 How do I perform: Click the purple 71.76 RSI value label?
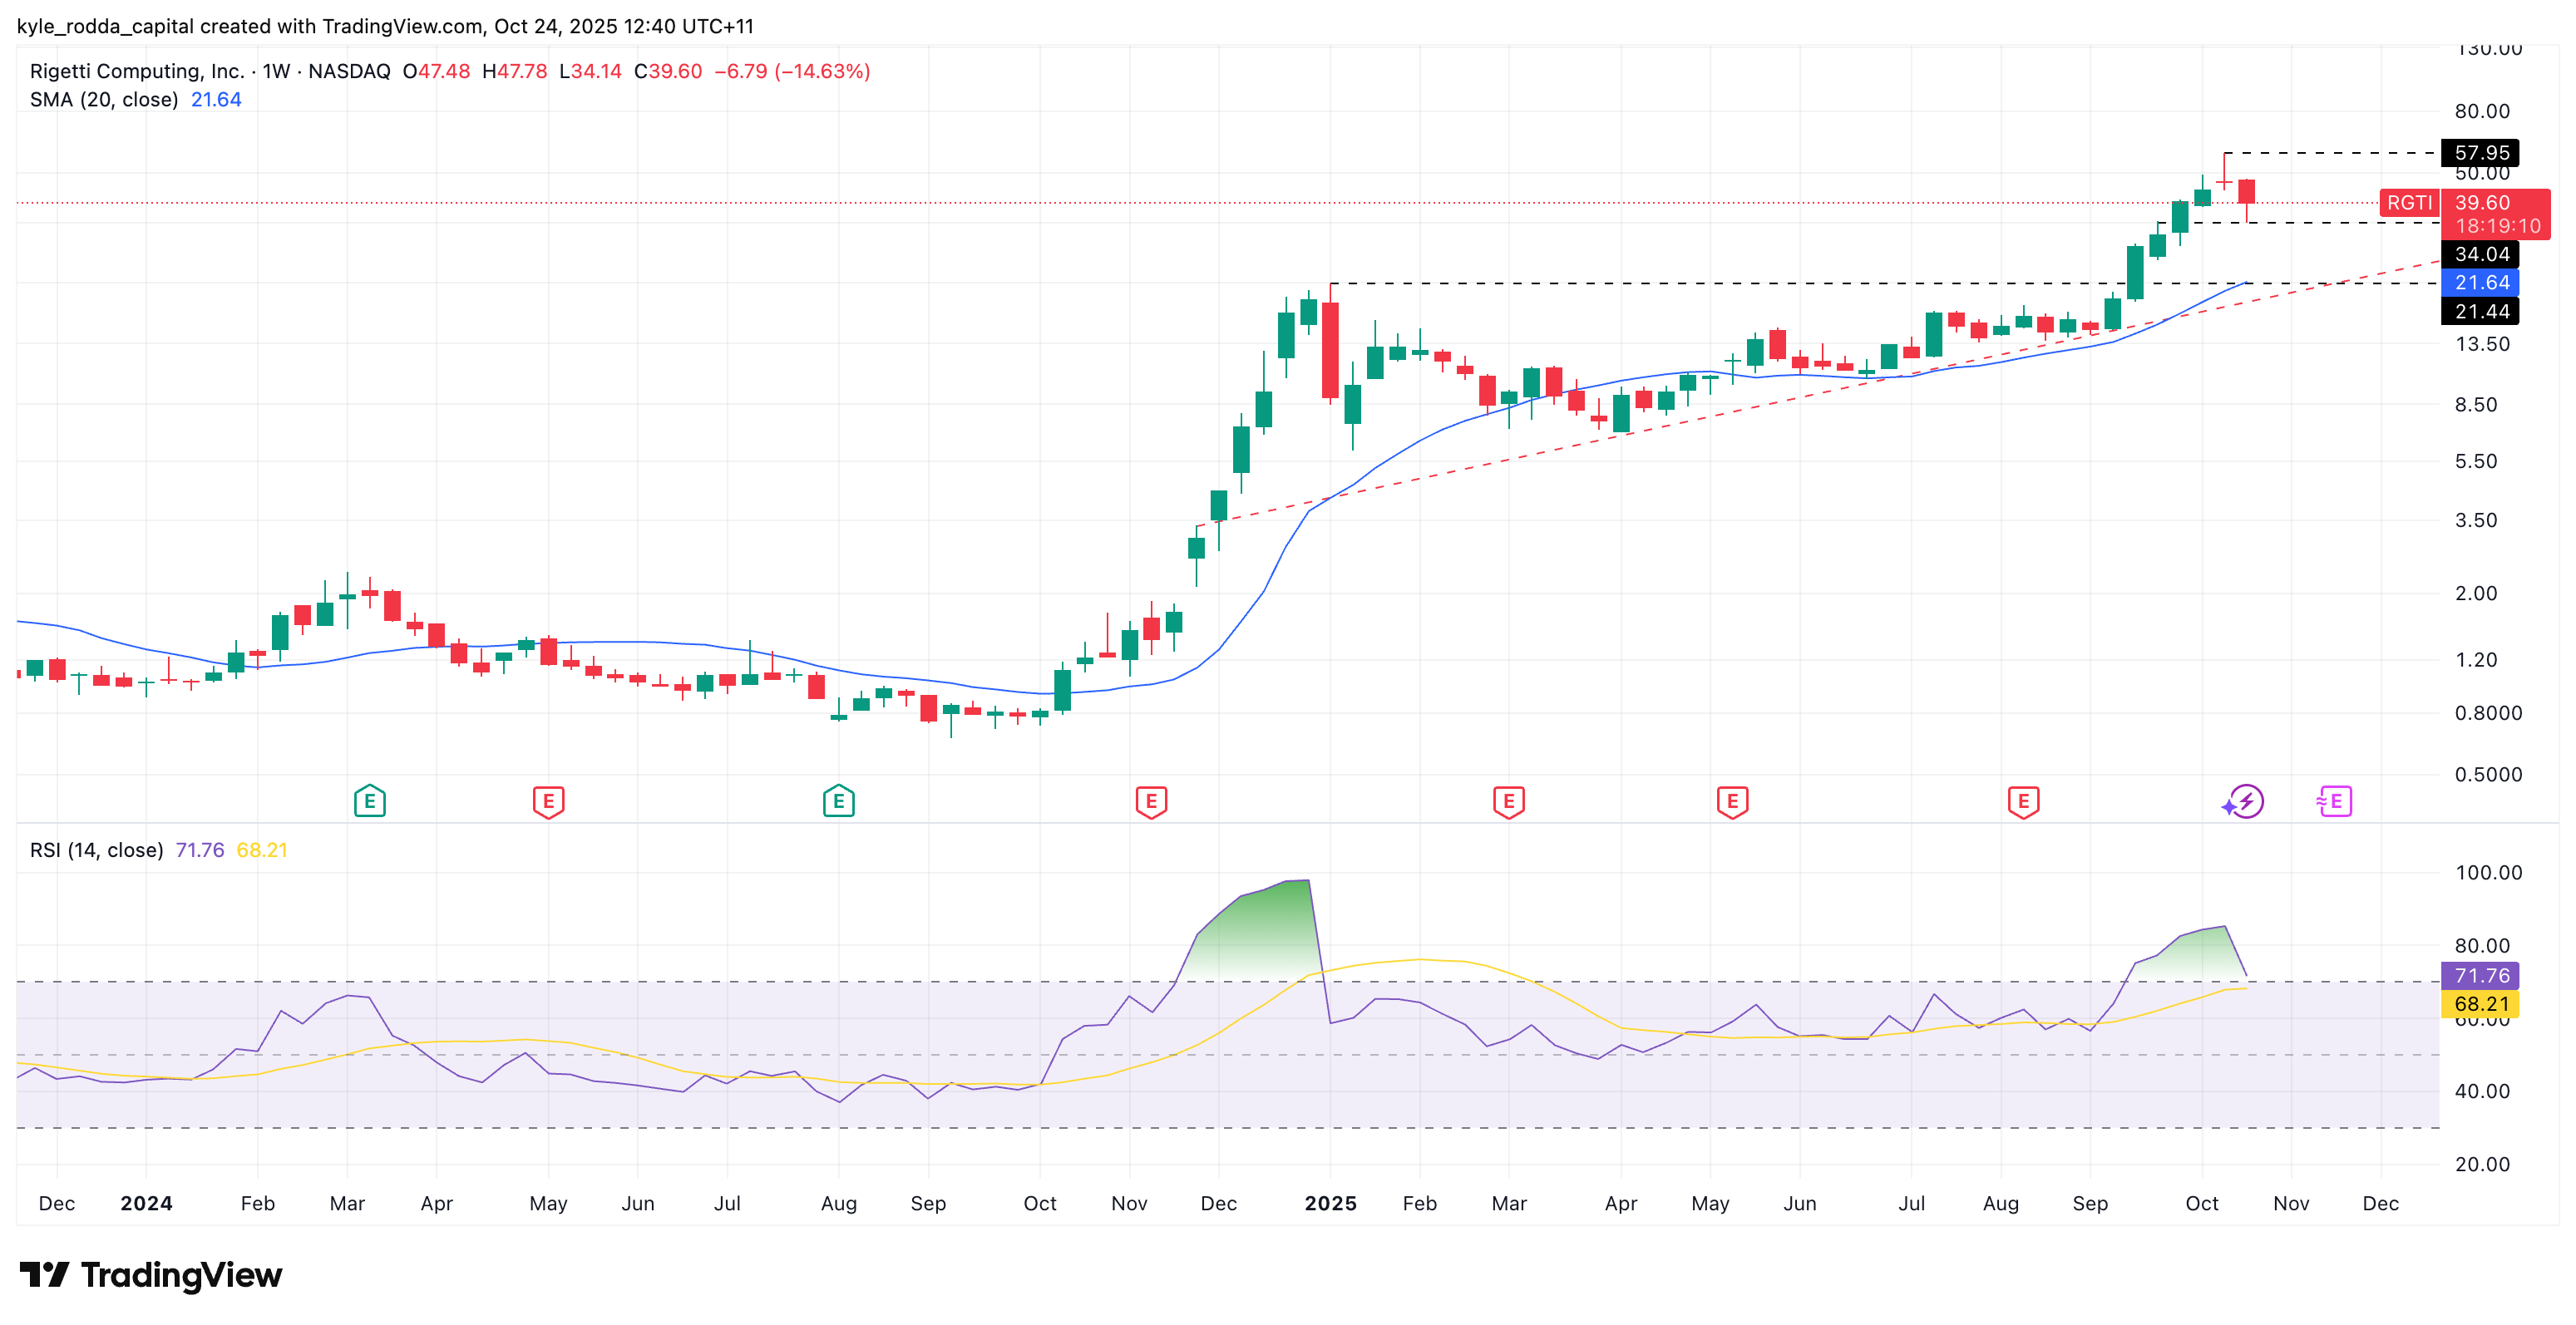click(2480, 975)
